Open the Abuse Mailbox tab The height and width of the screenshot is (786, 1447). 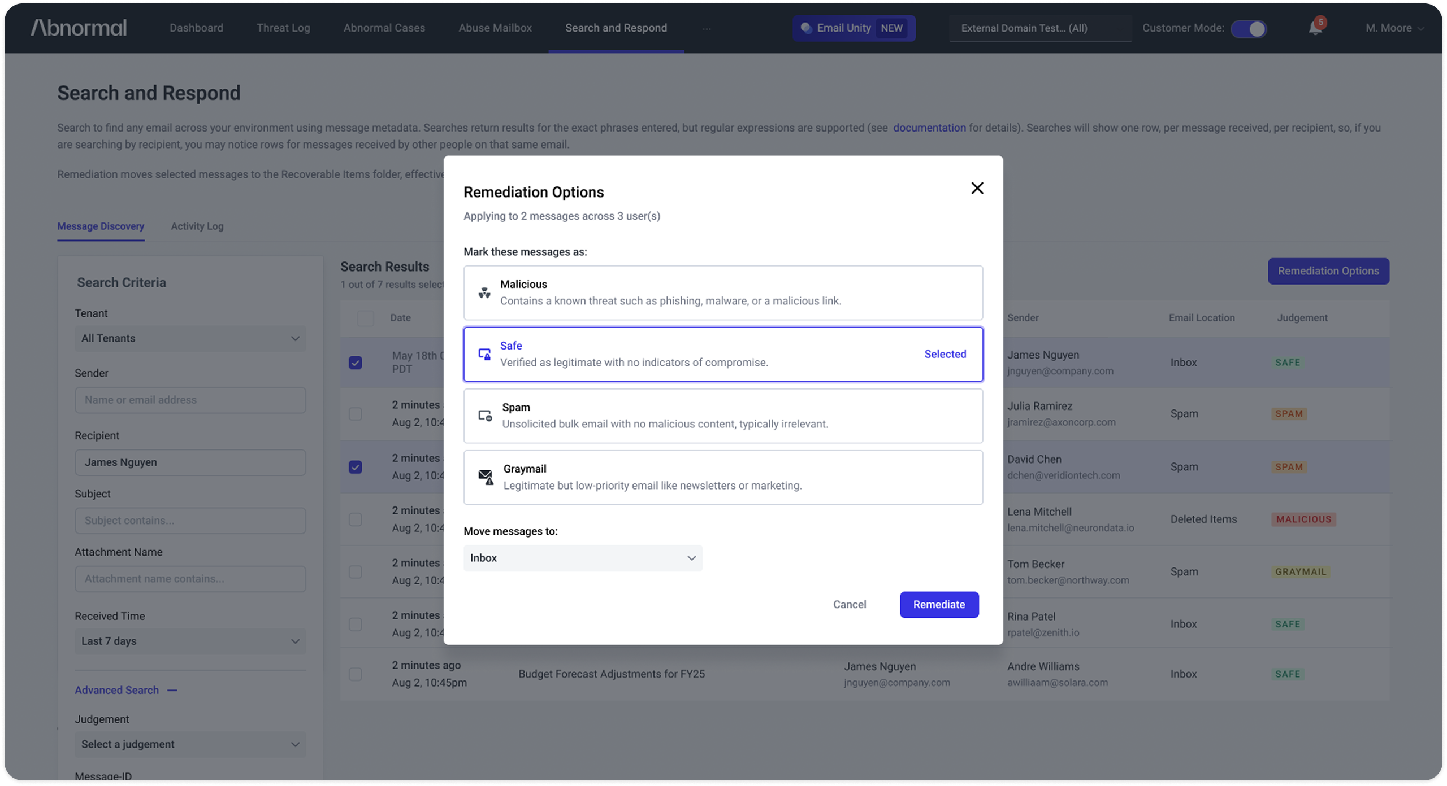pos(495,28)
